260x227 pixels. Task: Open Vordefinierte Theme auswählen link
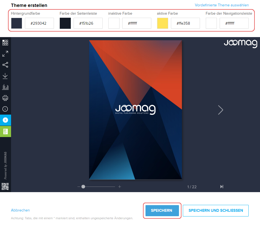click(x=222, y=5)
